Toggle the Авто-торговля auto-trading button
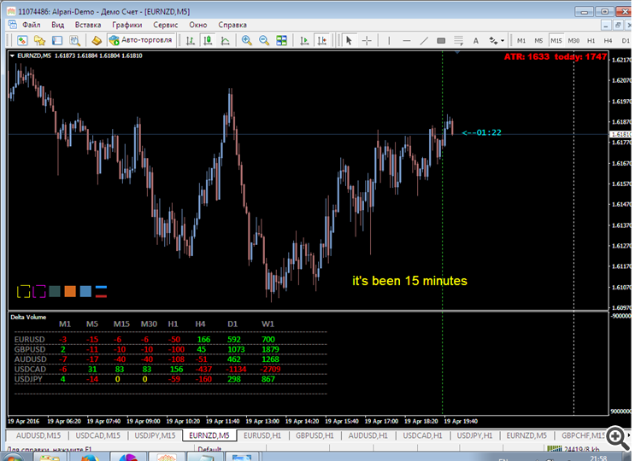The width and height of the screenshot is (641, 461). [x=141, y=40]
